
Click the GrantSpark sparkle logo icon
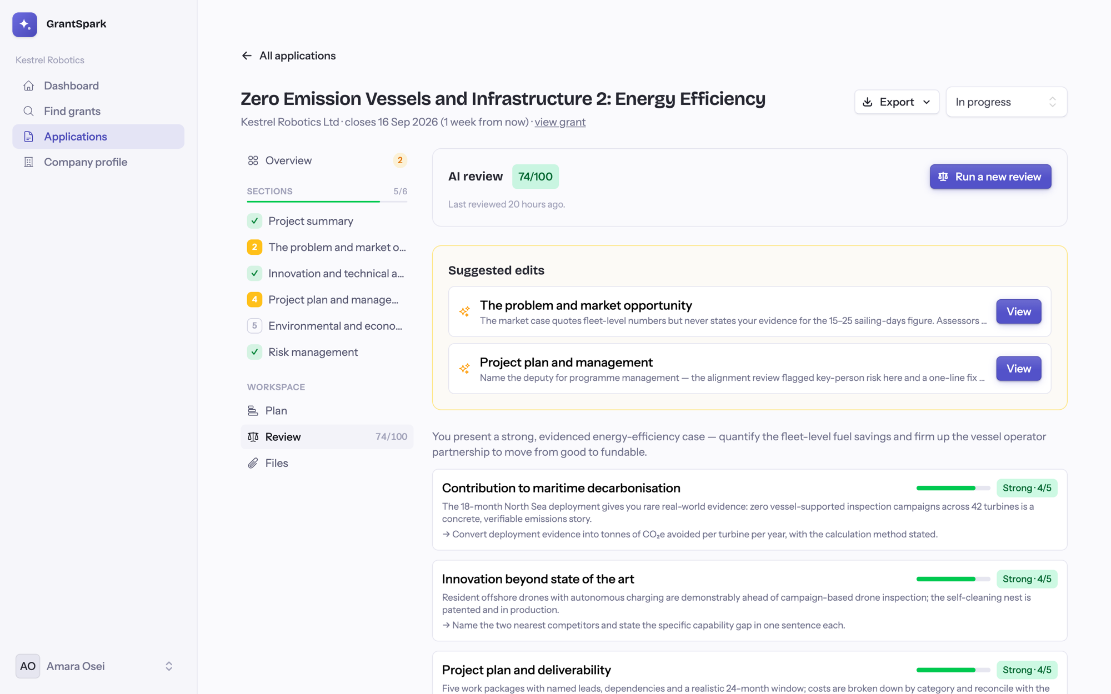pos(25,24)
